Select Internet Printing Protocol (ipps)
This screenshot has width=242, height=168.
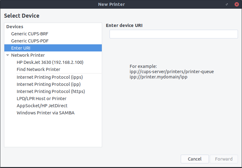click(50, 77)
